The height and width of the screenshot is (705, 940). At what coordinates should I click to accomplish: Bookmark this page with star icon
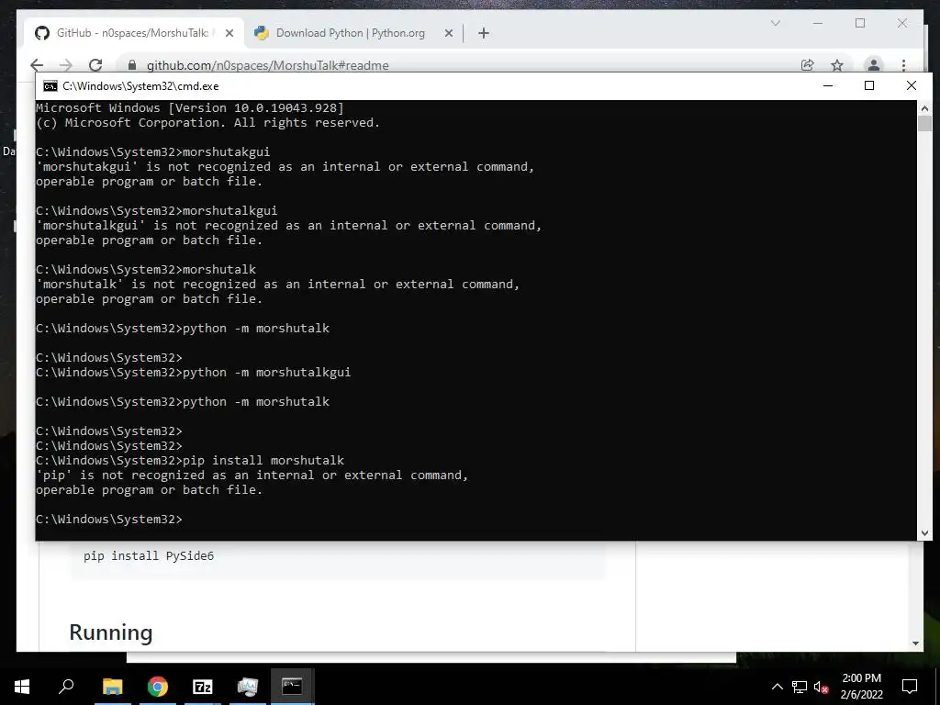click(x=837, y=65)
